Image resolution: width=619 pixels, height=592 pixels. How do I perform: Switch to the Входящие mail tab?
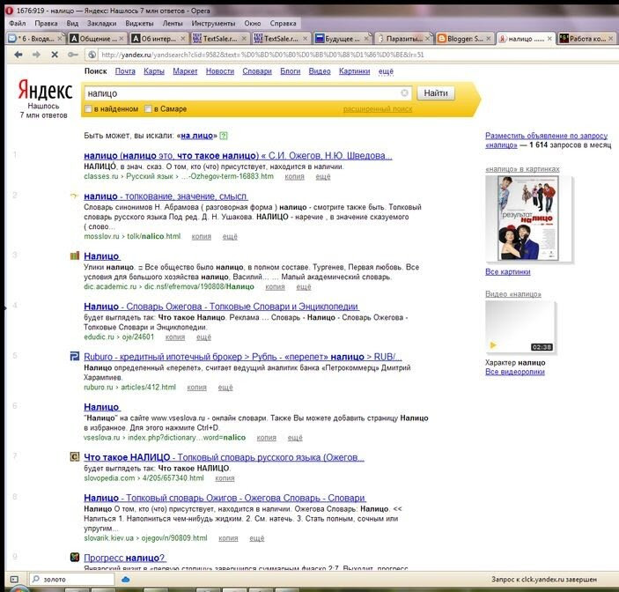(x=34, y=38)
